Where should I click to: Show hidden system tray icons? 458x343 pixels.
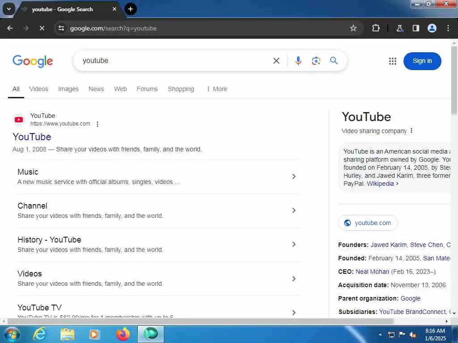pos(380,335)
